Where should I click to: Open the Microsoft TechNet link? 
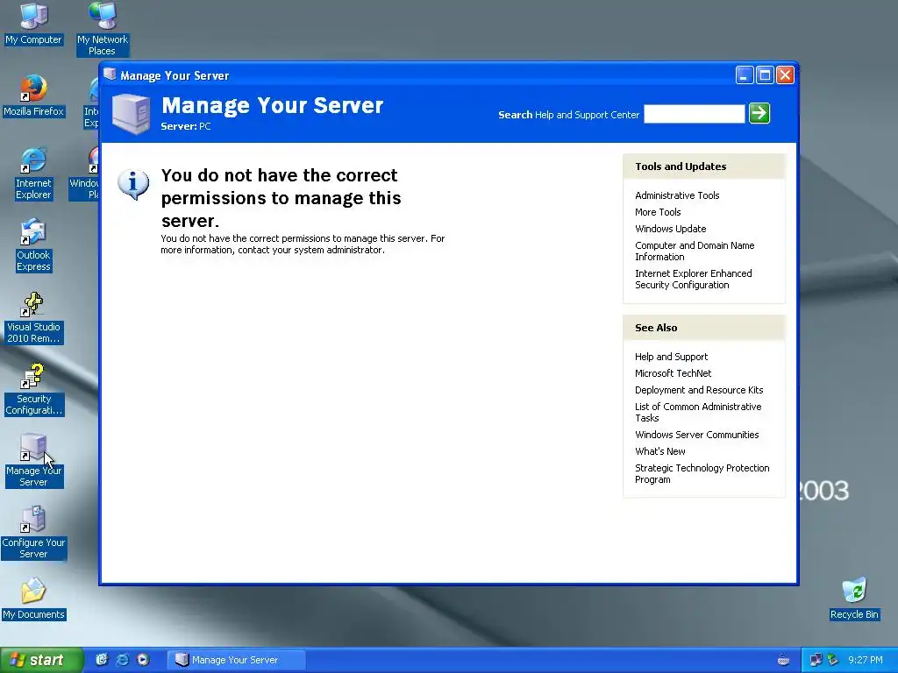click(673, 373)
